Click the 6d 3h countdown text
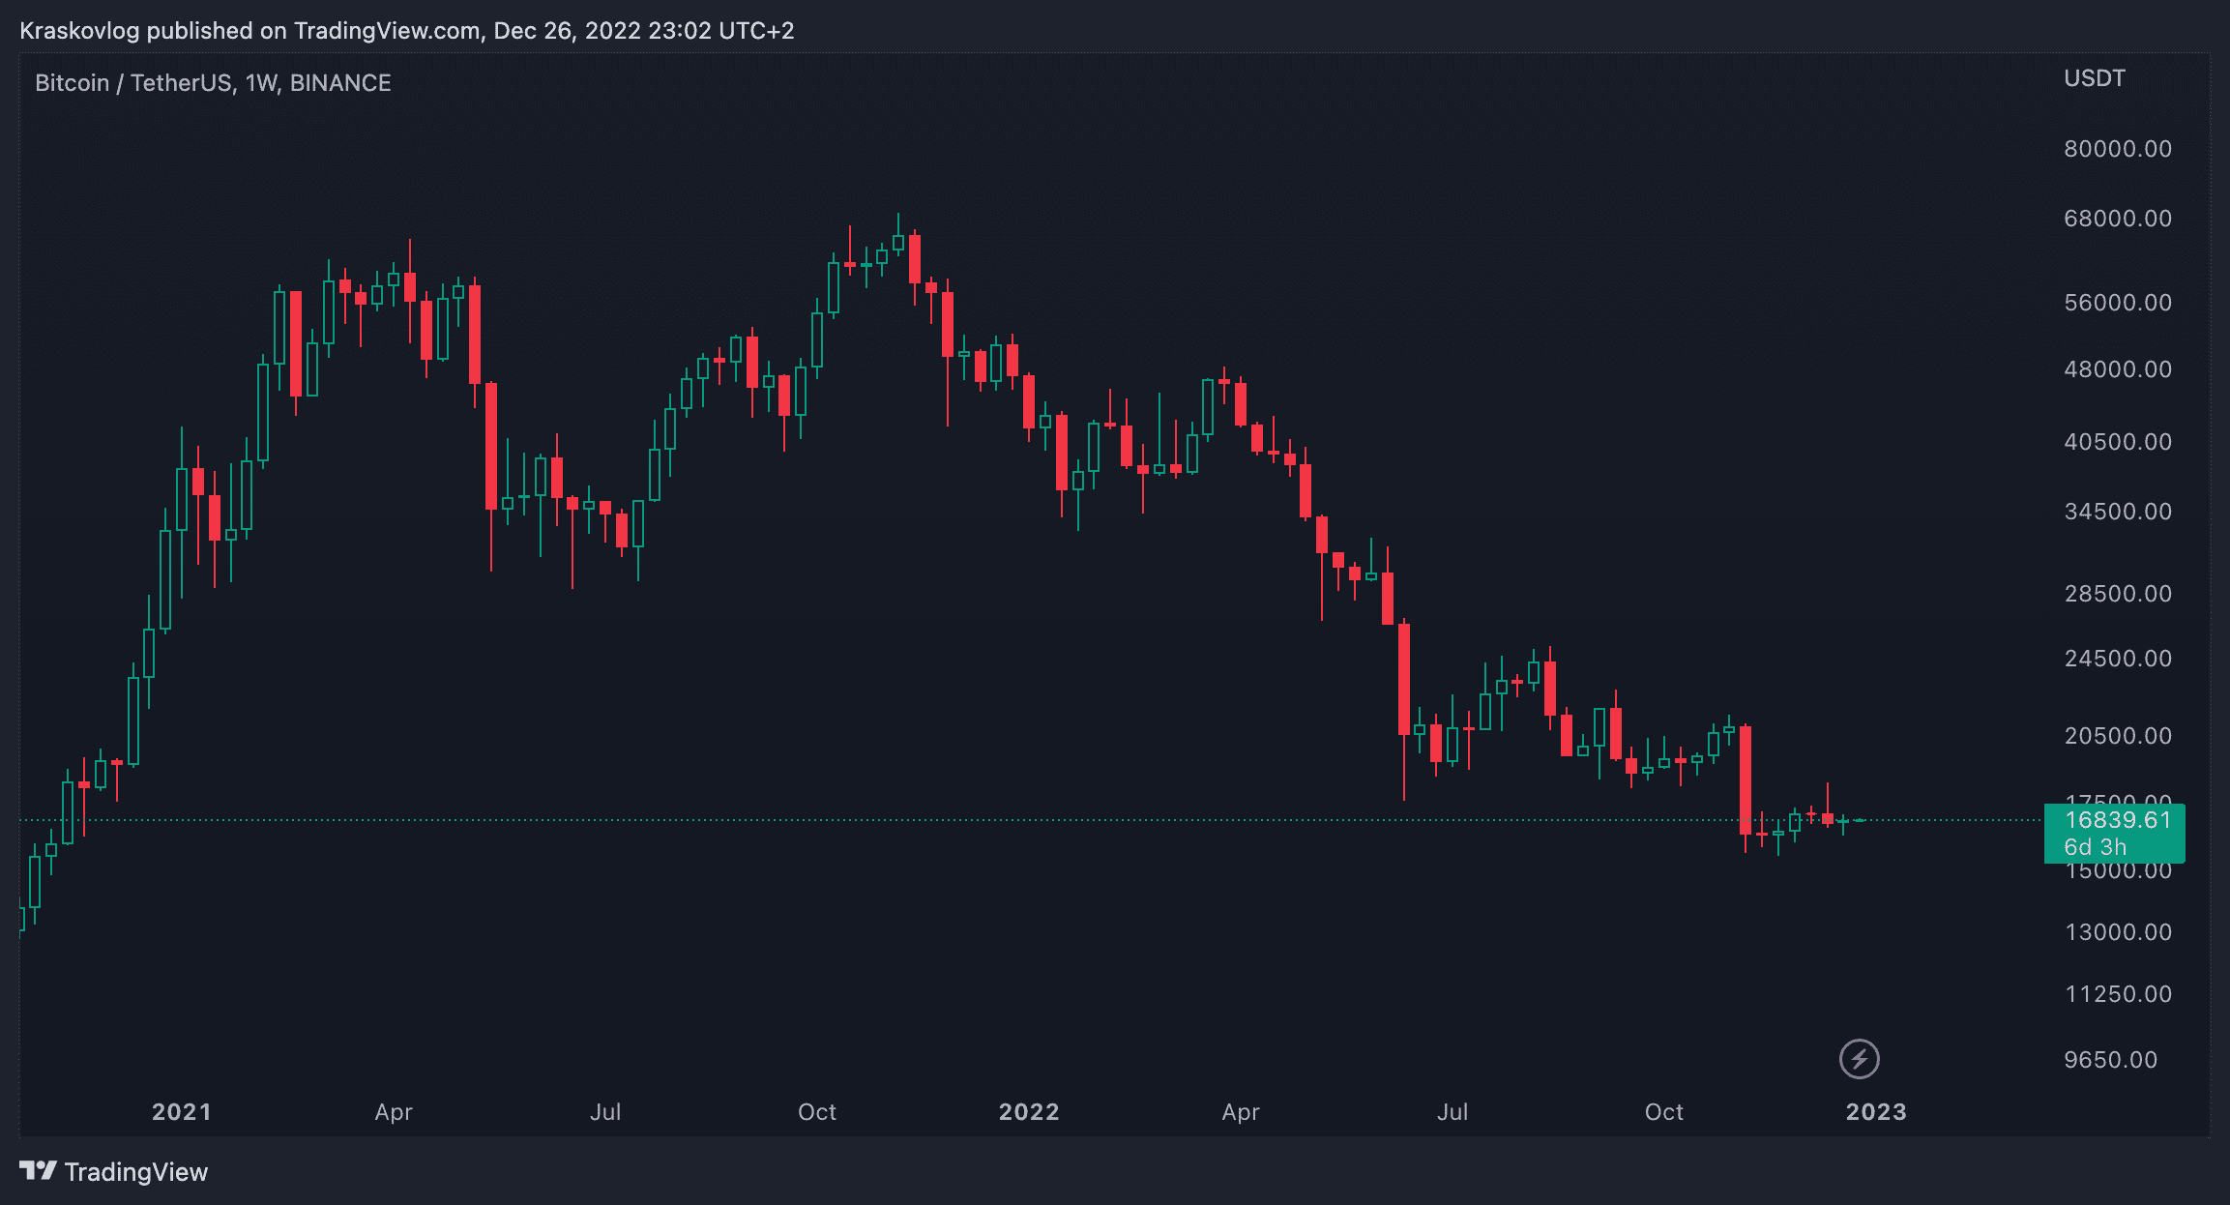2230x1205 pixels. [2095, 847]
